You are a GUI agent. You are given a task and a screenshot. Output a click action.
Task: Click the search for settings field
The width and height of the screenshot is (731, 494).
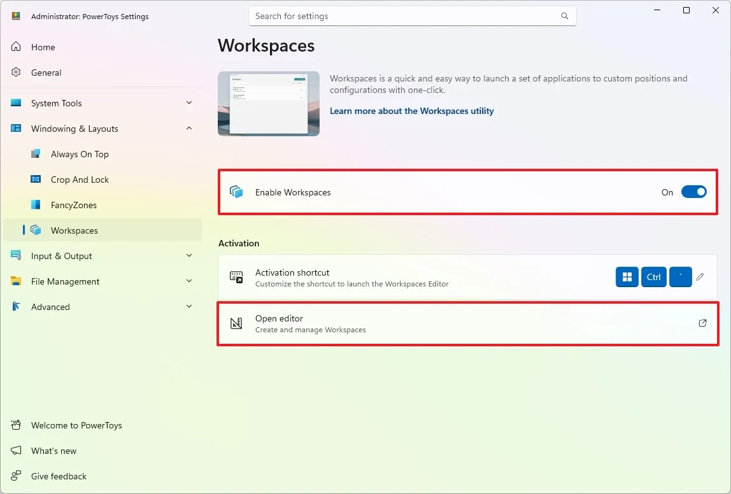tap(408, 16)
